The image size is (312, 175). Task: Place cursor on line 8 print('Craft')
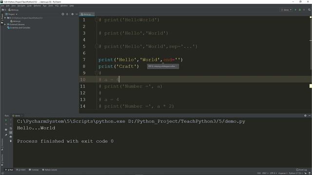point(118,67)
